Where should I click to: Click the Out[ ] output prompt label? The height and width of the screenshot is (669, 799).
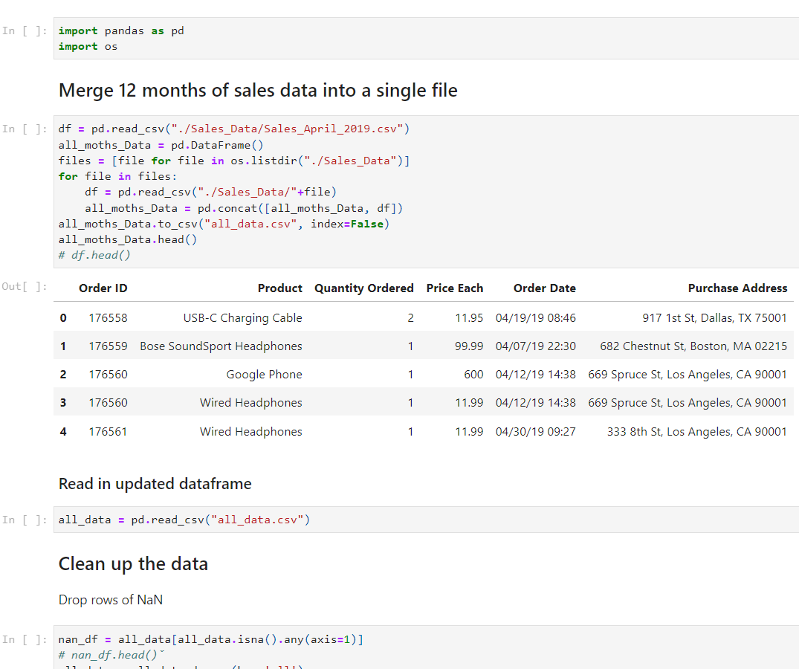(25, 287)
